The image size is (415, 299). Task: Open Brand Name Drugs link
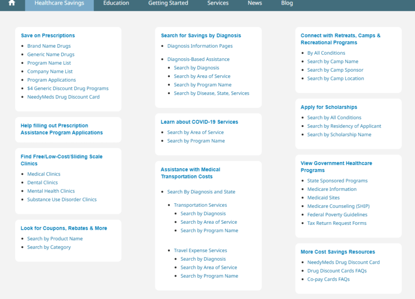pyautogui.click(x=49, y=46)
